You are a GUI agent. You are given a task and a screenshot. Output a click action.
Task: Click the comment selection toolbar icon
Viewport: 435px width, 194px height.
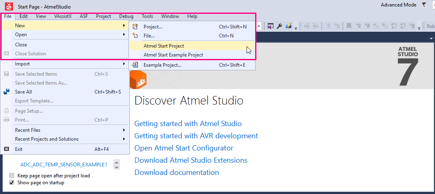click(x=328, y=26)
